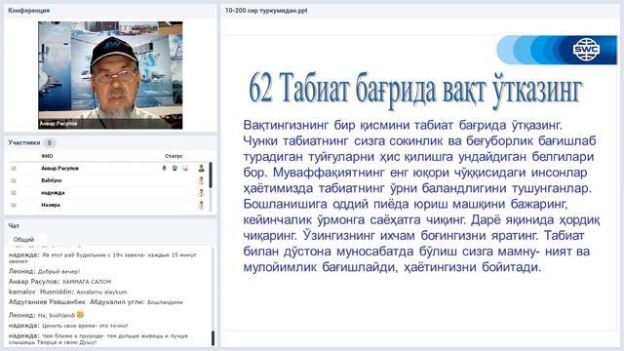This screenshot has height=351, width=624.
Task: Click chat message 'Добрый вечер!' from Леонид
Action: [x=58, y=271]
